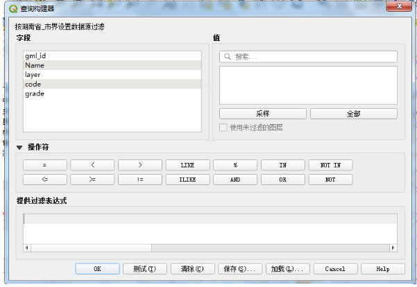The width and height of the screenshot is (417, 287).
Task: Click the search magnifier icon
Action: tap(227, 57)
